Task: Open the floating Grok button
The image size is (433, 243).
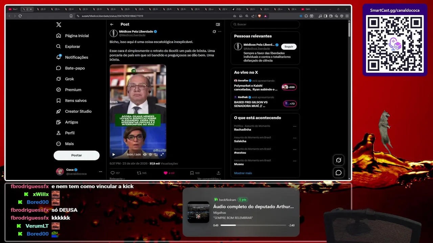Action: [x=339, y=160]
